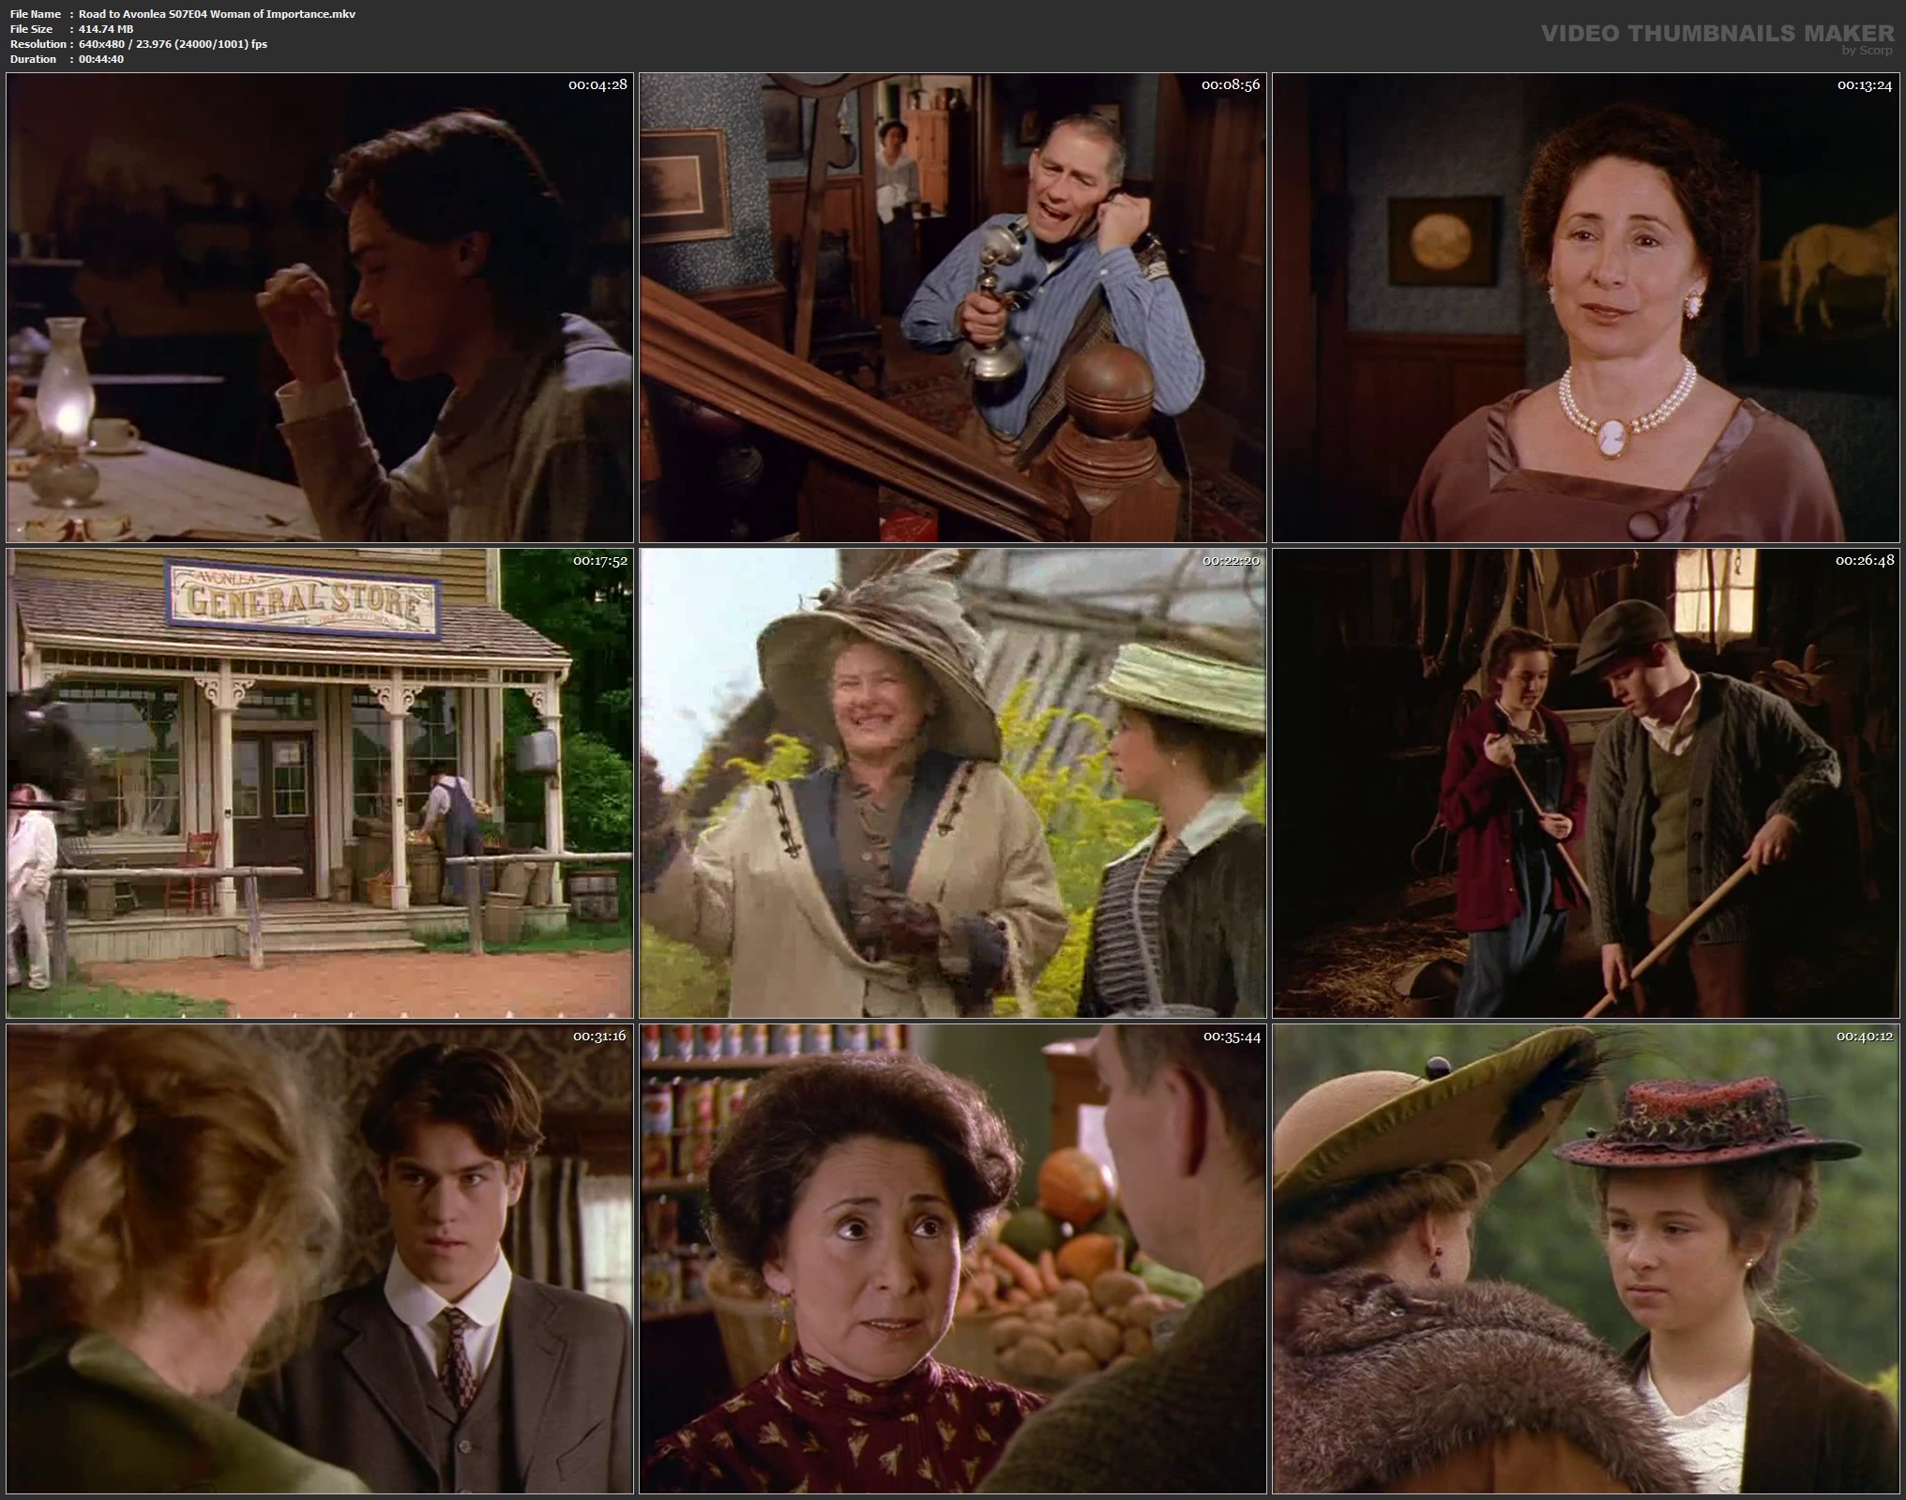
Task: Click the Video Thumbnails Maker watermark
Action: click(x=1717, y=34)
